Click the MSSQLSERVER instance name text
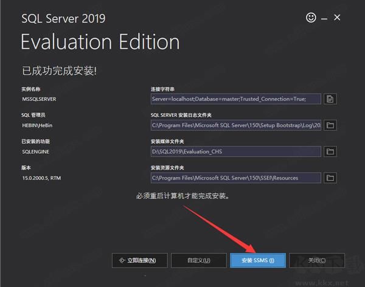Image resolution: width=365 pixels, height=287 pixels. click(x=38, y=99)
